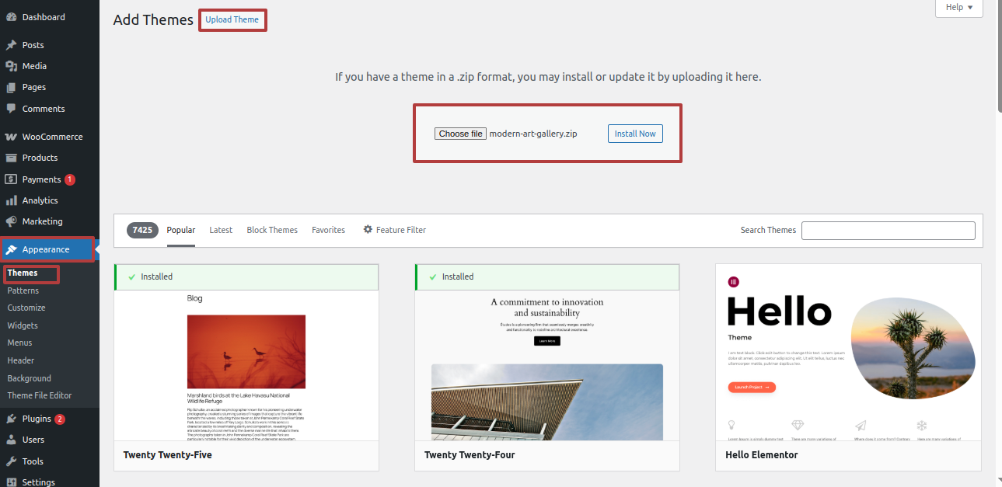Click the Hello Elementor theme name
This screenshot has width=1002, height=487.
[762, 455]
